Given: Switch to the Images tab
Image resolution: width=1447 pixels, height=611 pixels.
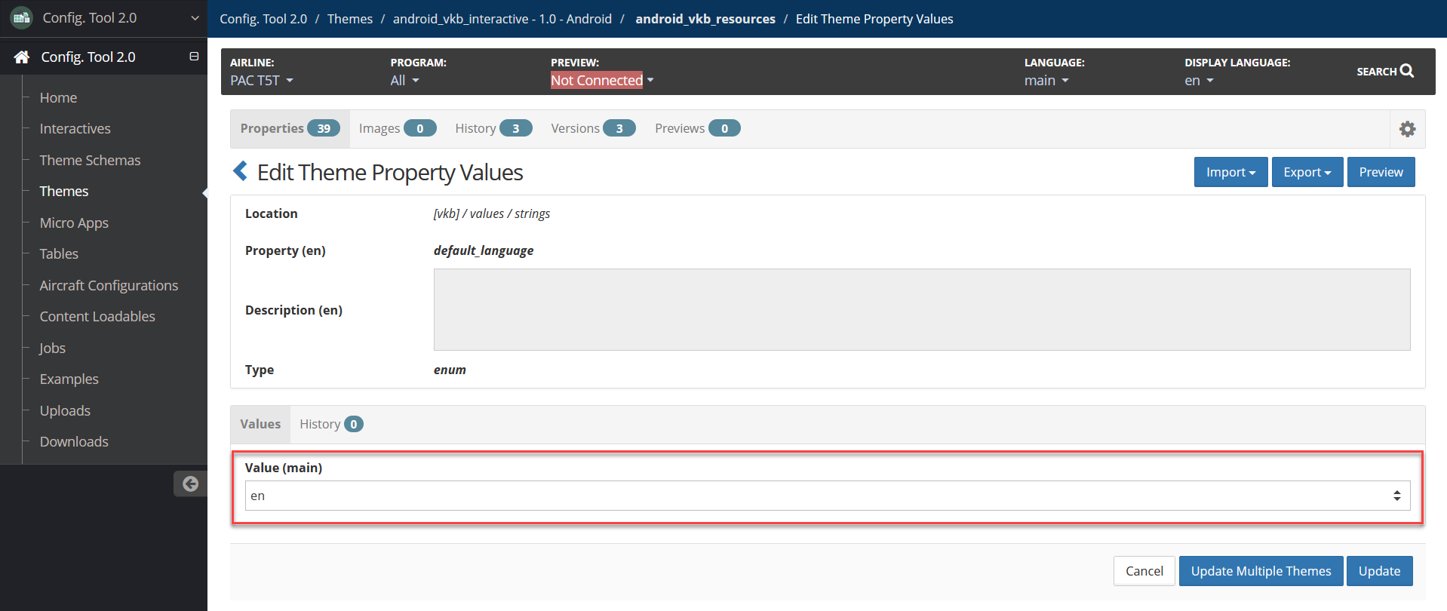Looking at the screenshot, I should (397, 128).
